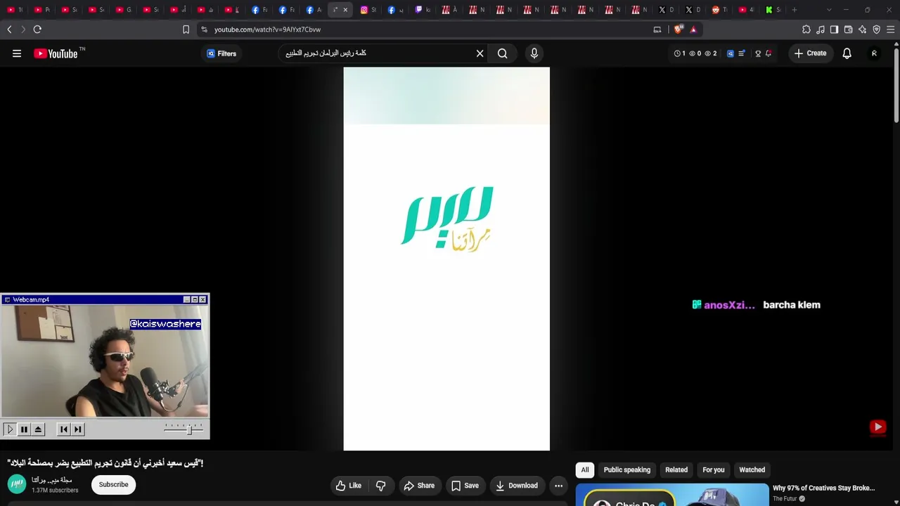Open the Brave Wallet icon

[849, 30]
